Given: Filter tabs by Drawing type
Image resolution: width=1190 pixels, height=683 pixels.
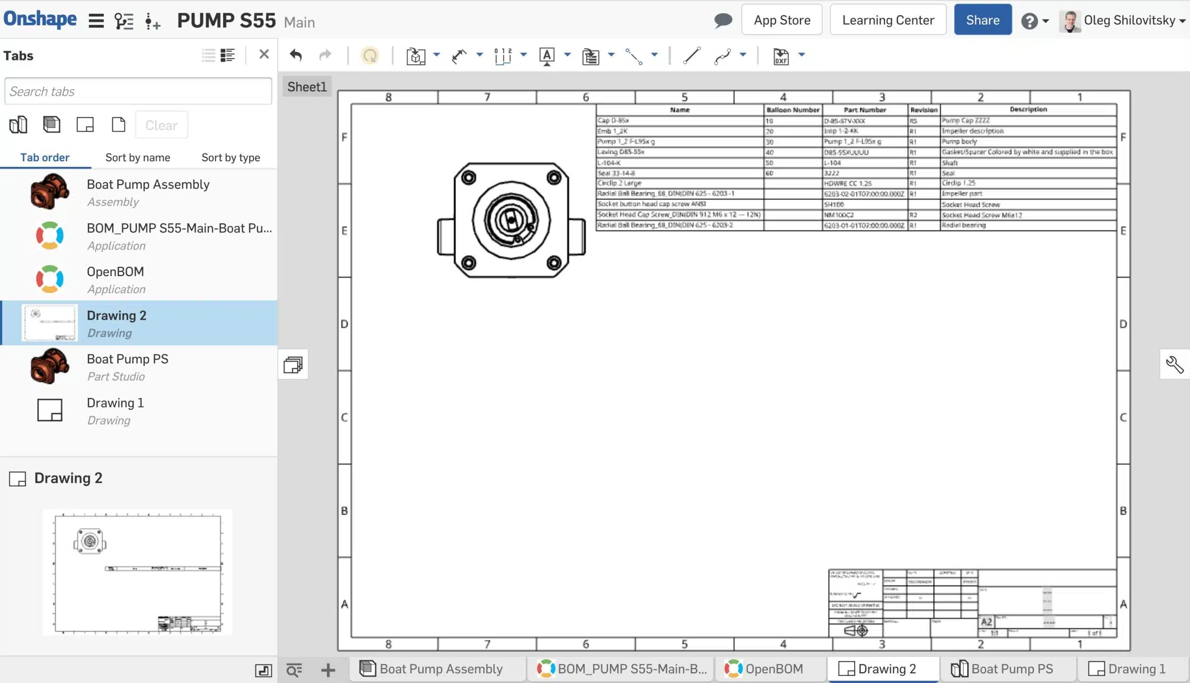Looking at the screenshot, I should click(85, 125).
